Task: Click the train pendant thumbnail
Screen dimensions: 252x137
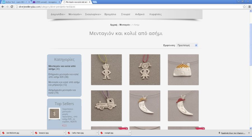Action: coord(106,105)
